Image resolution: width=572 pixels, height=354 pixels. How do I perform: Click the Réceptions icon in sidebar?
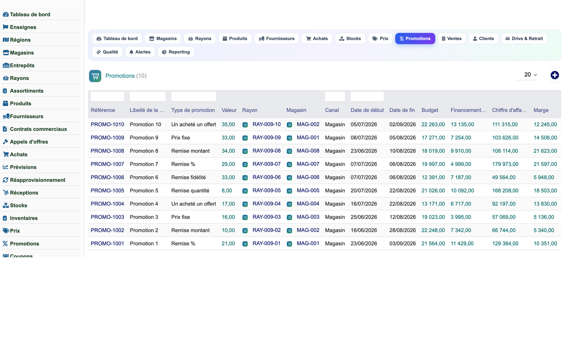tap(6, 192)
